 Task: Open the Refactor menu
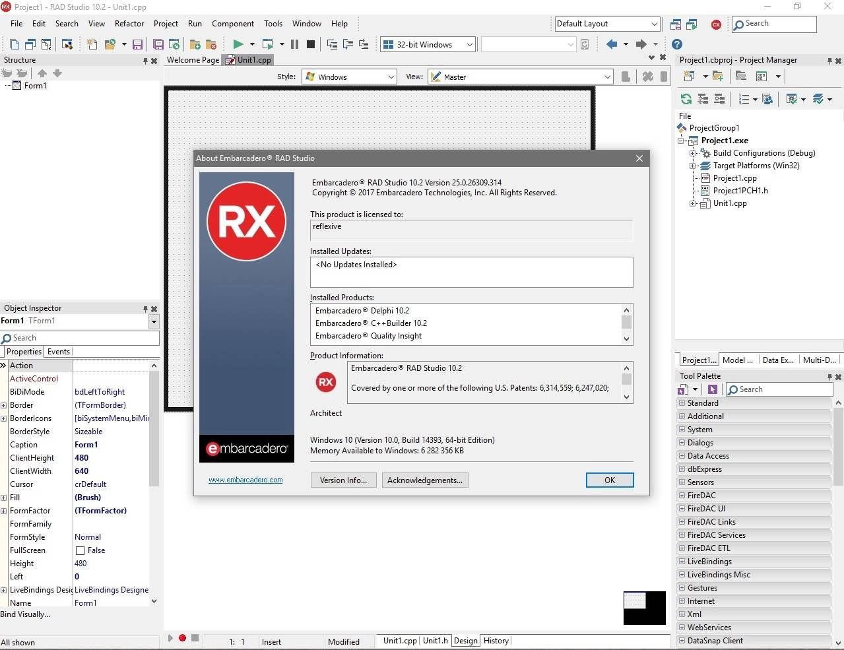pyautogui.click(x=129, y=24)
